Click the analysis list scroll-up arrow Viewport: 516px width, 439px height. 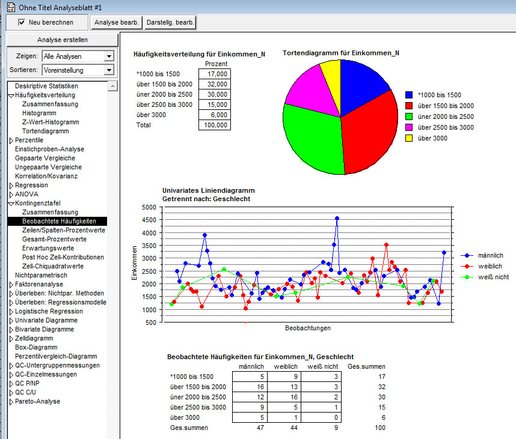112,86
